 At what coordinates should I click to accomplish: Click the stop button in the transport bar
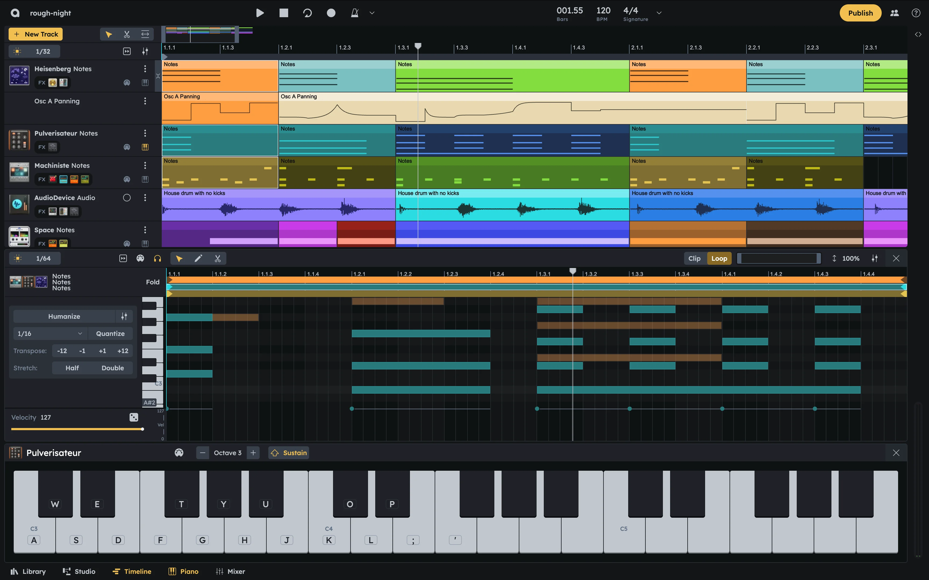(x=284, y=13)
